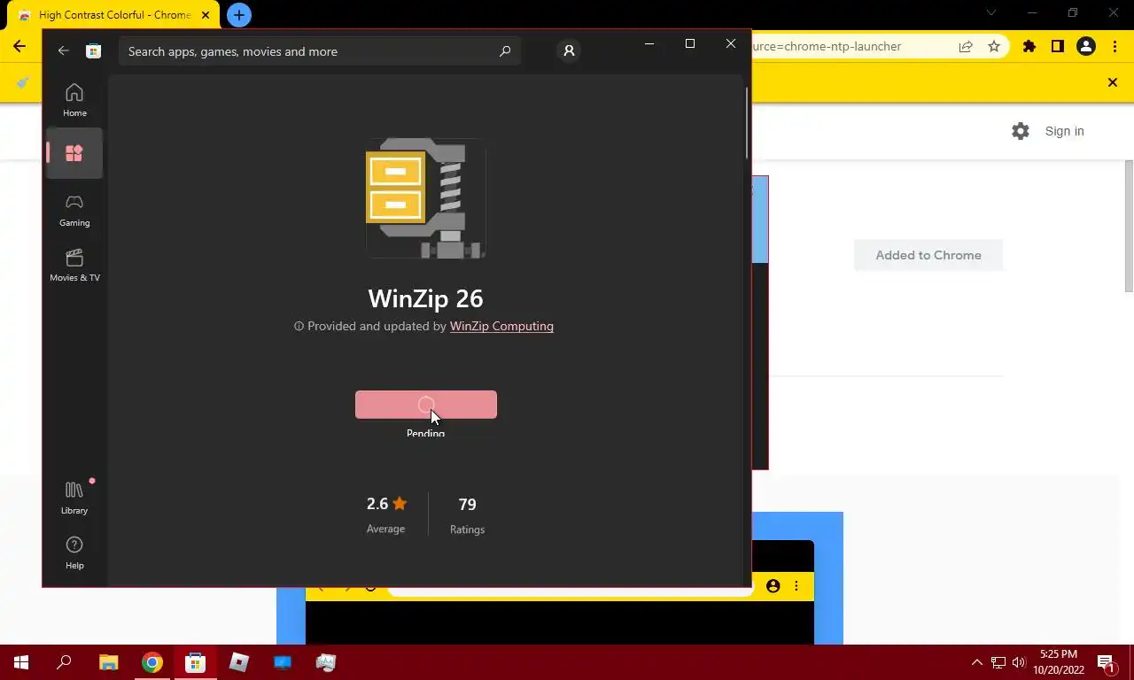The width and height of the screenshot is (1134, 680).
Task: Open the volume control in tray
Action: pyautogui.click(x=1019, y=662)
